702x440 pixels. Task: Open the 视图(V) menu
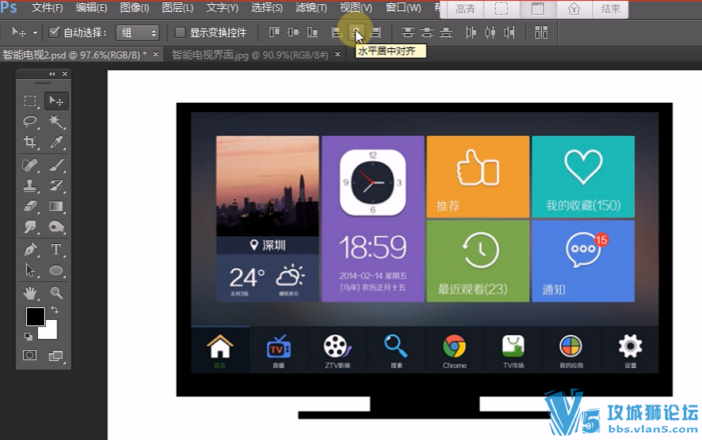pos(356,8)
